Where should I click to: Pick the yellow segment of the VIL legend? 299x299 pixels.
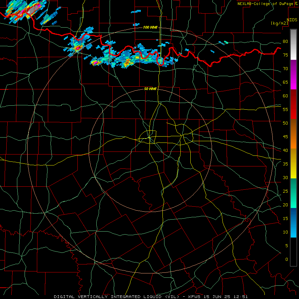click(x=293, y=163)
